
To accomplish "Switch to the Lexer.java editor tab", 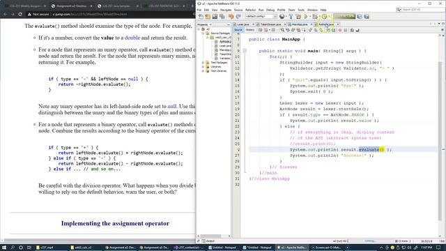I will coord(243,24).
